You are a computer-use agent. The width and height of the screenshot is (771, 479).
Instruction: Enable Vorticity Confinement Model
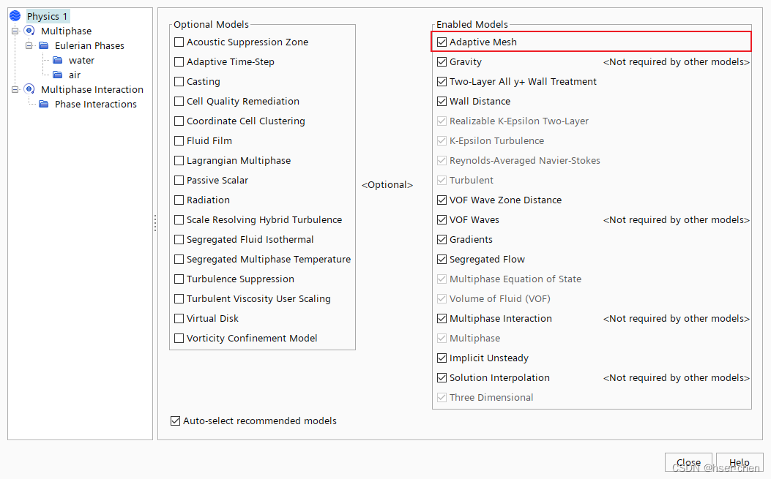(x=179, y=338)
